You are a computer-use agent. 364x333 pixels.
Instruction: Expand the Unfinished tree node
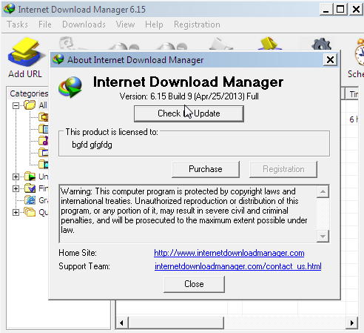tap(16, 177)
